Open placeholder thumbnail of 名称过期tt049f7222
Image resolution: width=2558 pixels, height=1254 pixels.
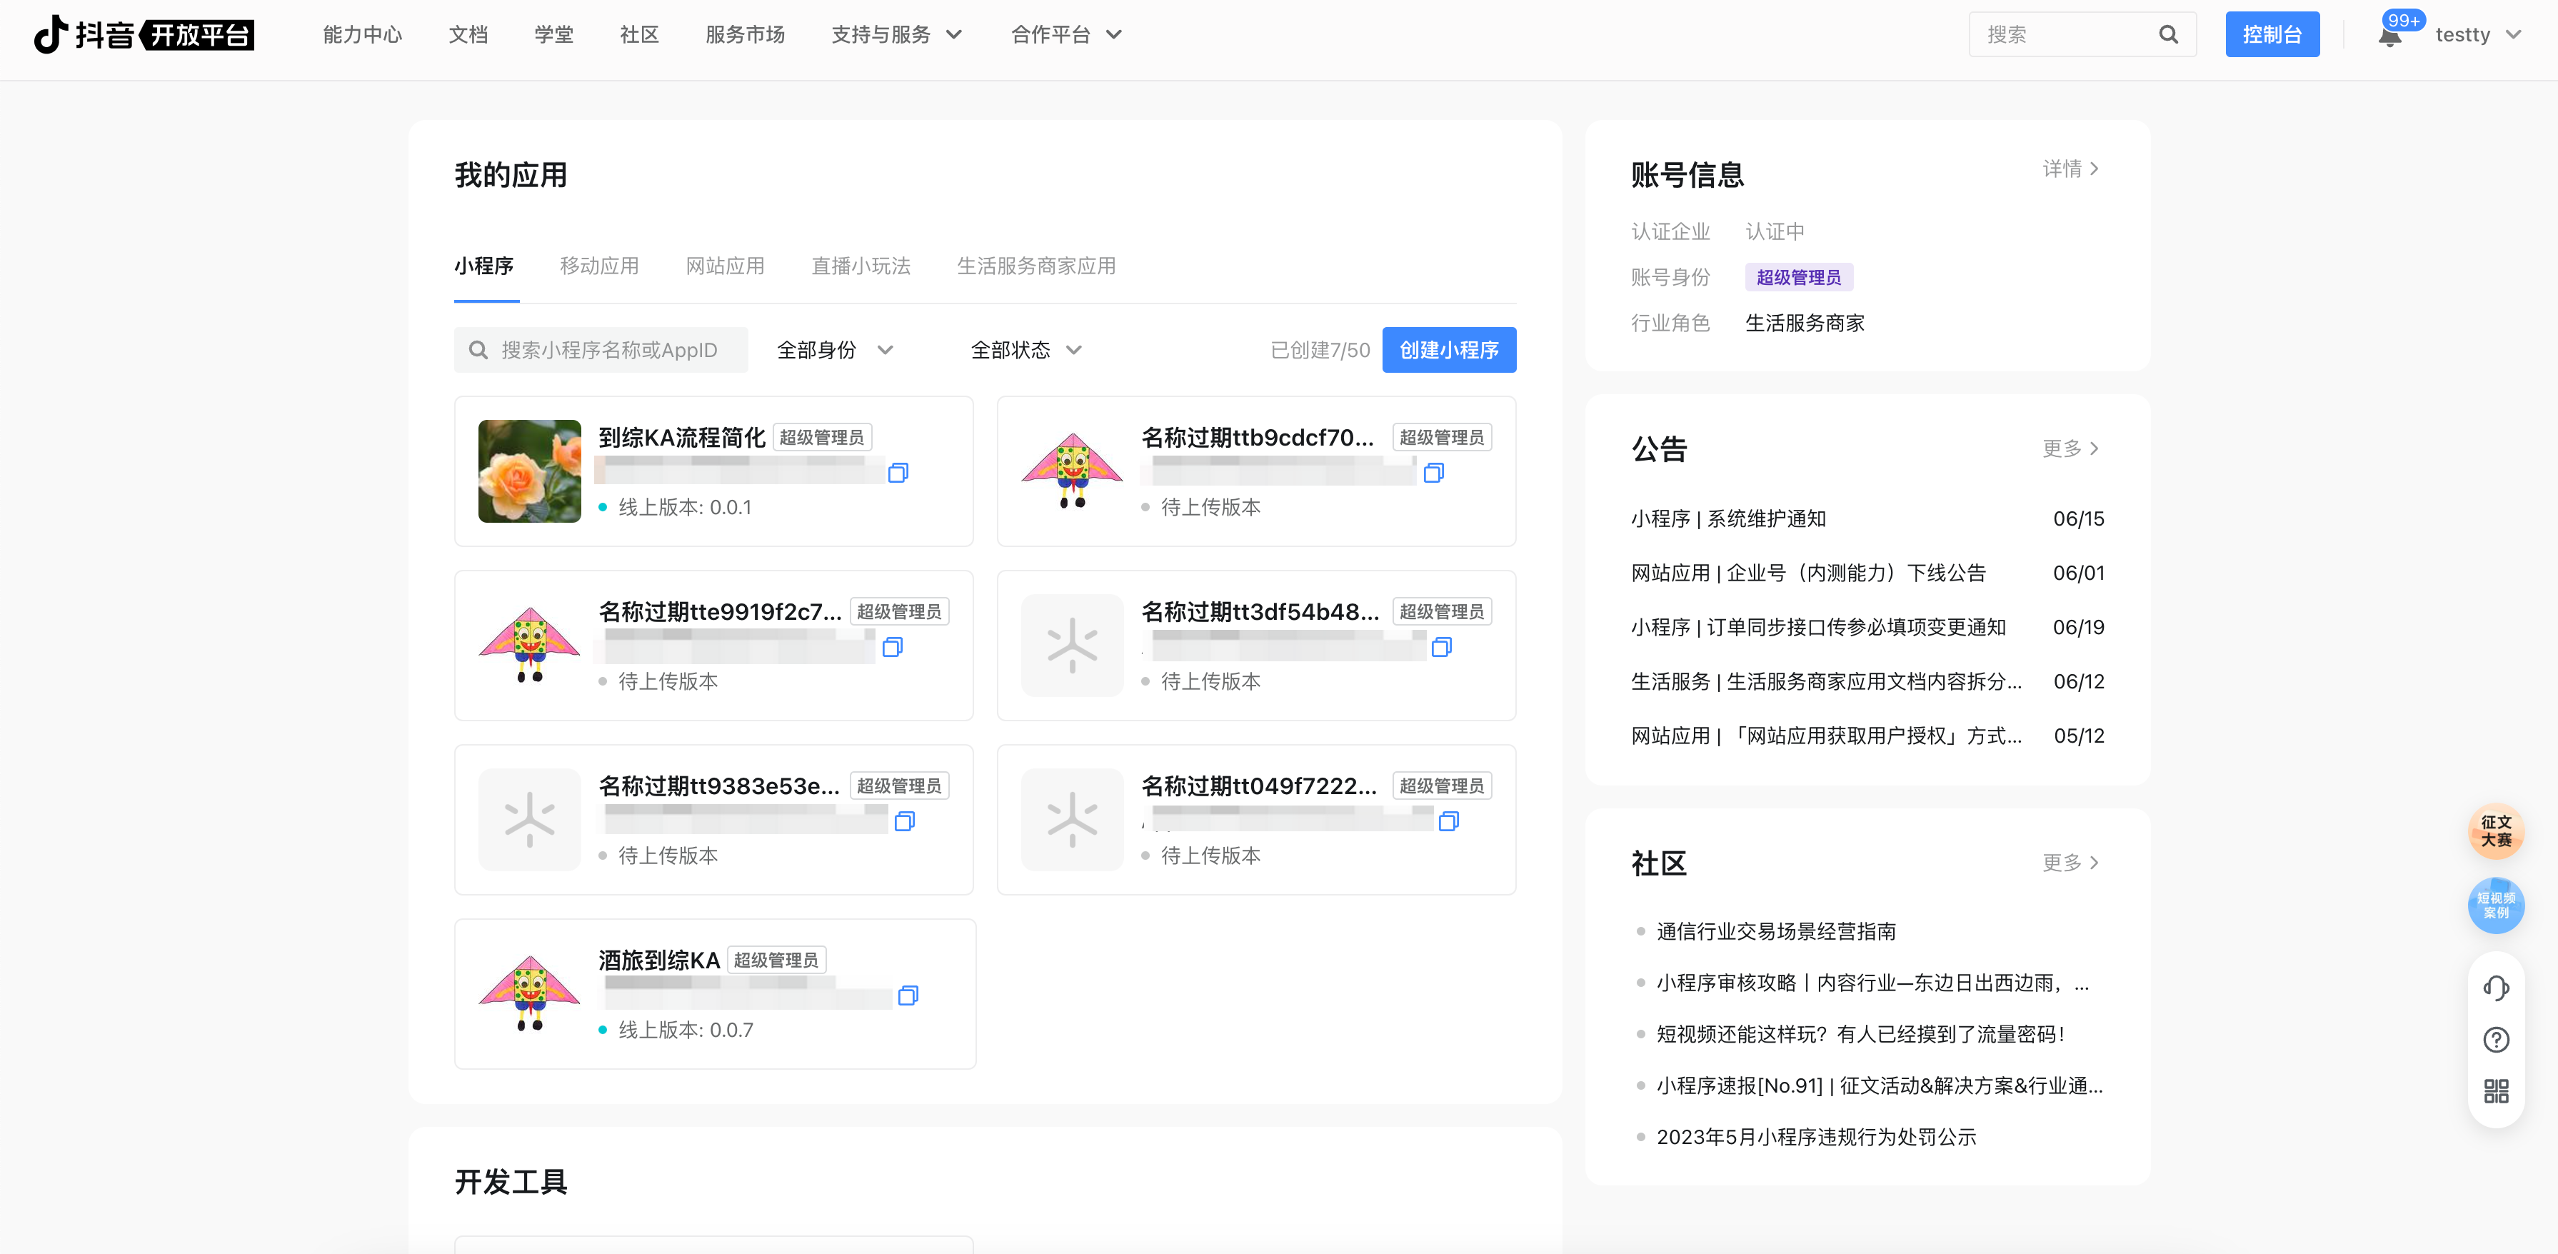click(1071, 819)
